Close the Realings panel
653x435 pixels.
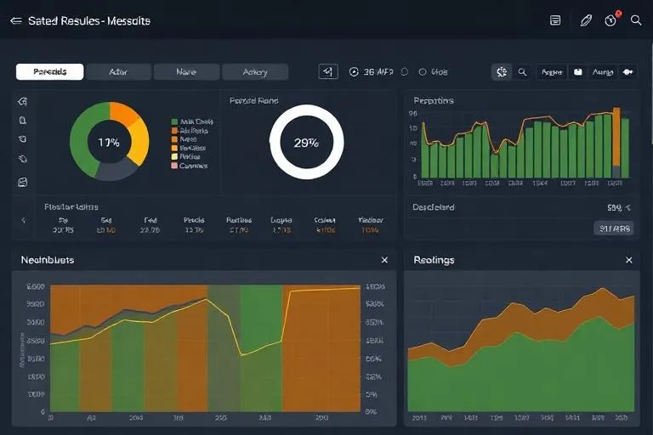point(629,260)
